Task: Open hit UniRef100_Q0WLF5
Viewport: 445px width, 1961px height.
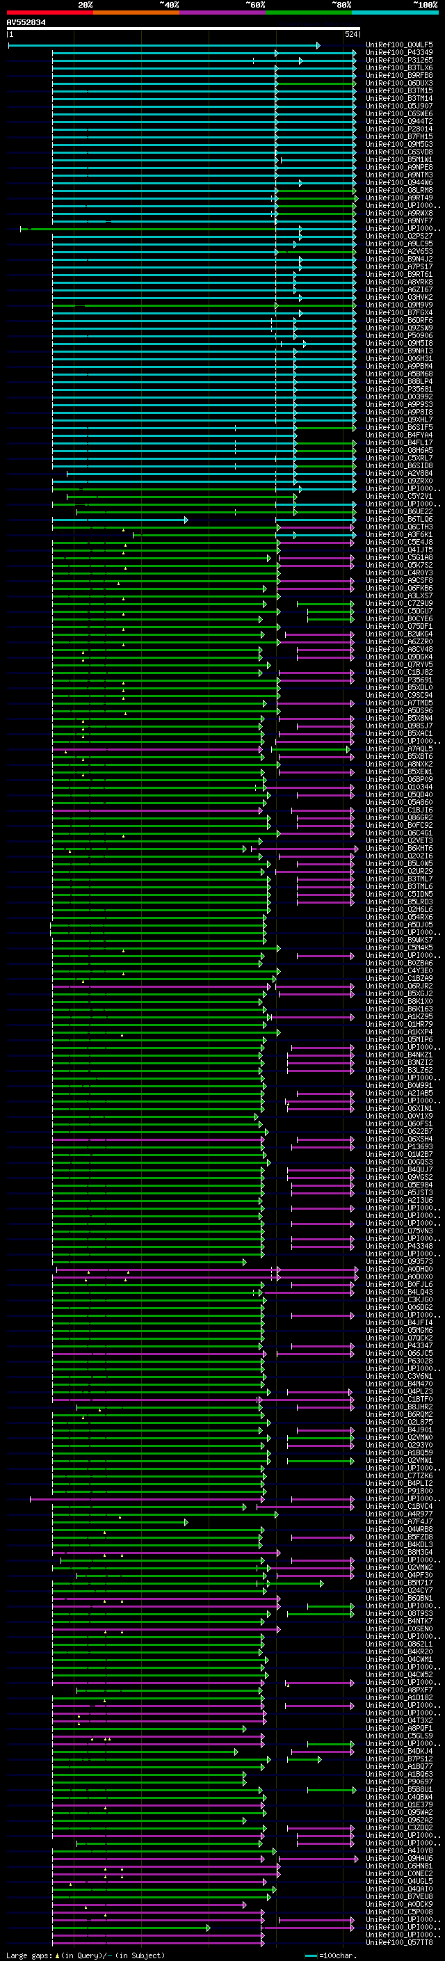Action: pos(399,45)
